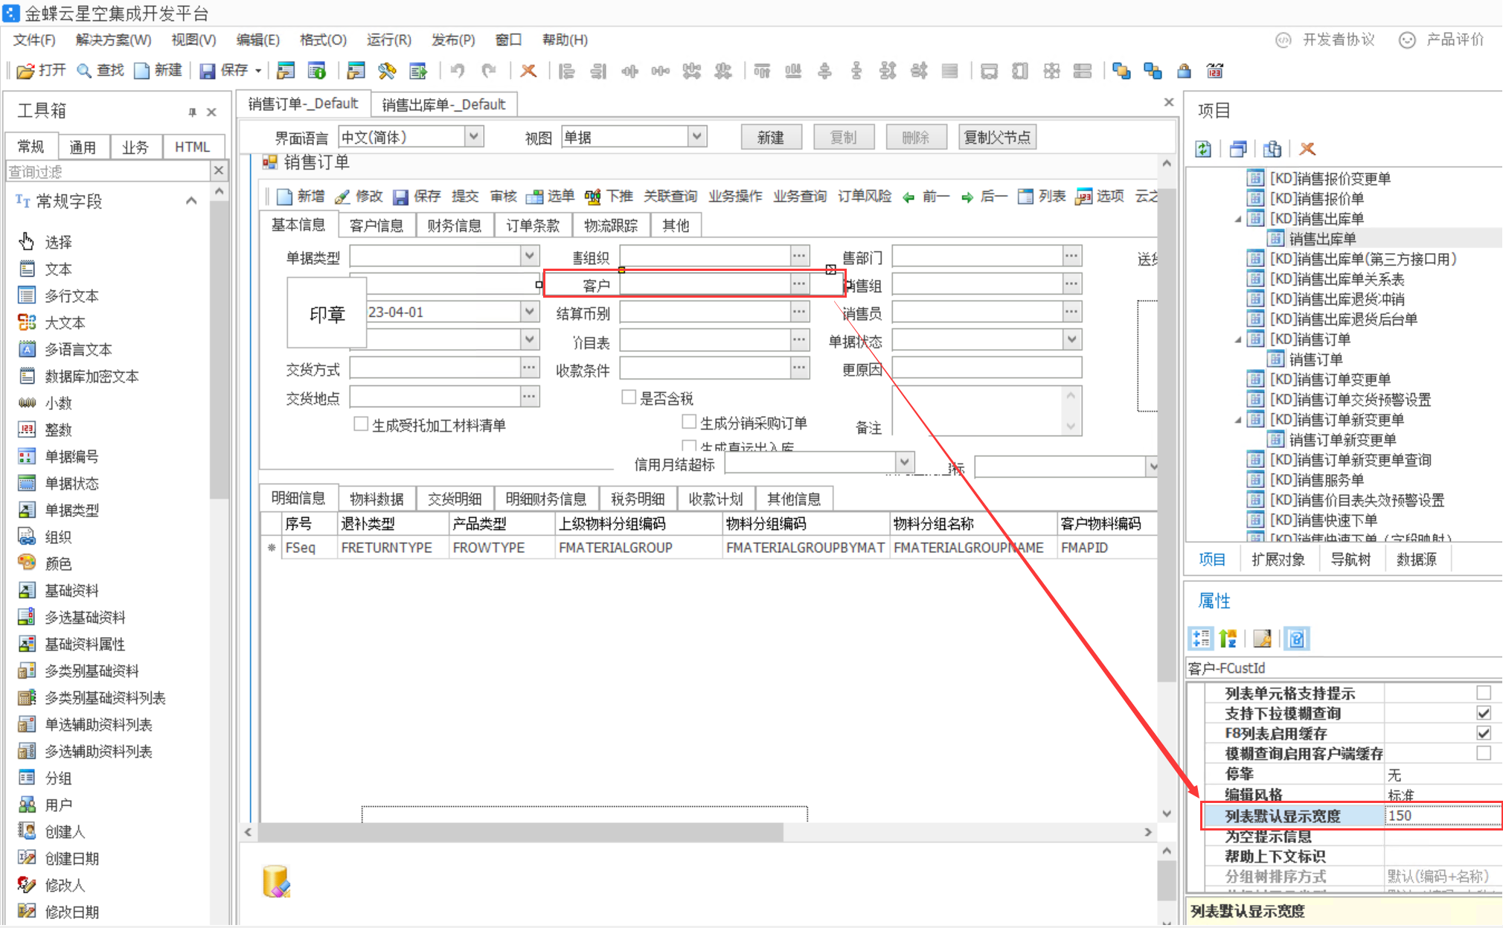Click the 保存 save disk icon
Image resolution: width=1503 pixels, height=928 pixels.
pos(208,71)
